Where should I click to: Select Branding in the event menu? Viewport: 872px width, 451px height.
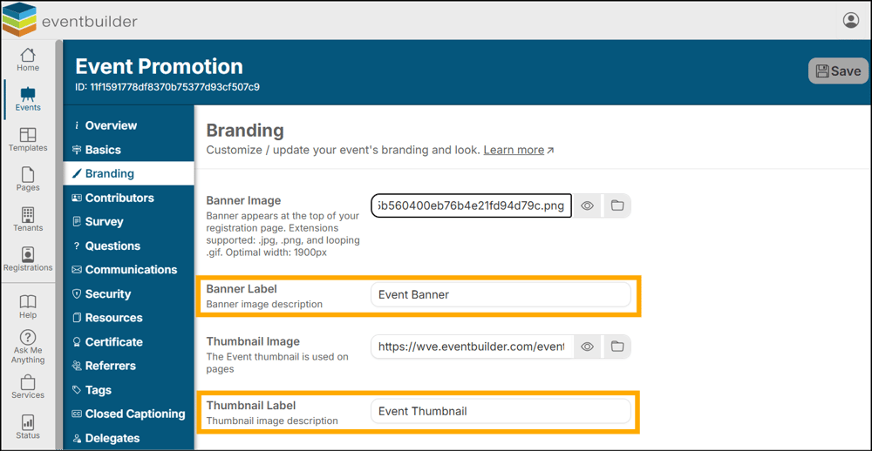point(128,174)
